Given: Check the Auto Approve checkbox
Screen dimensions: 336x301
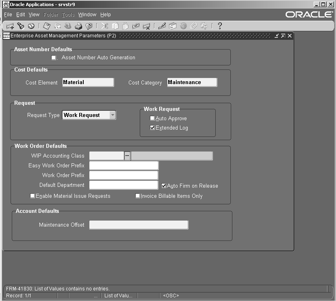Looking at the screenshot, I should click(152, 118).
